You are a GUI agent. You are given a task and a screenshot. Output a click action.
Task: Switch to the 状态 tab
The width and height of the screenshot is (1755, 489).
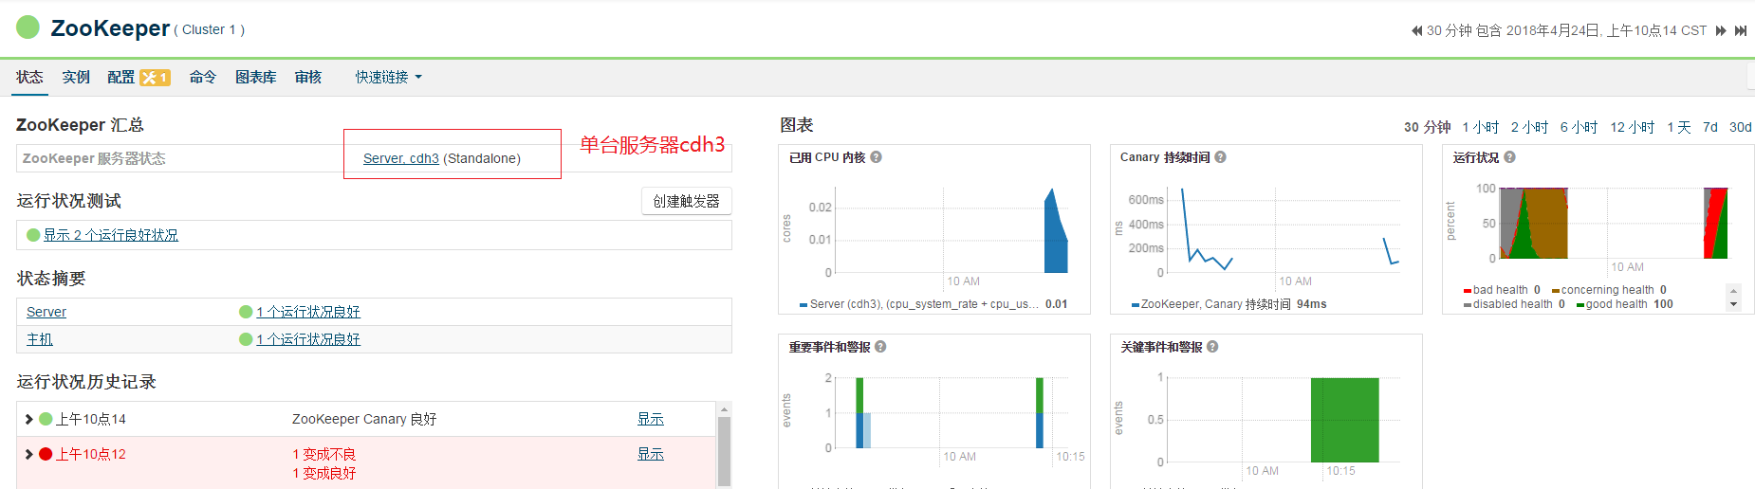pyautogui.click(x=29, y=78)
